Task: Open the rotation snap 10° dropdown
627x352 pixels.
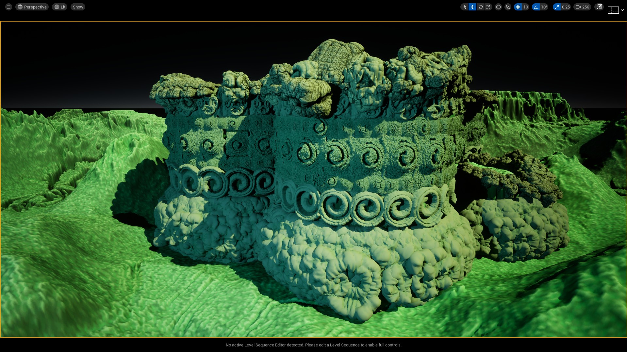Action: click(x=544, y=7)
